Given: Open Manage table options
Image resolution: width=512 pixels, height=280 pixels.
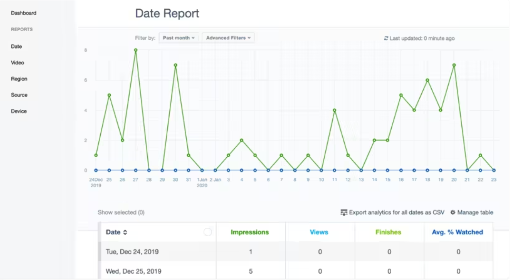Looking at the screenshot, I should click(472, 213).
